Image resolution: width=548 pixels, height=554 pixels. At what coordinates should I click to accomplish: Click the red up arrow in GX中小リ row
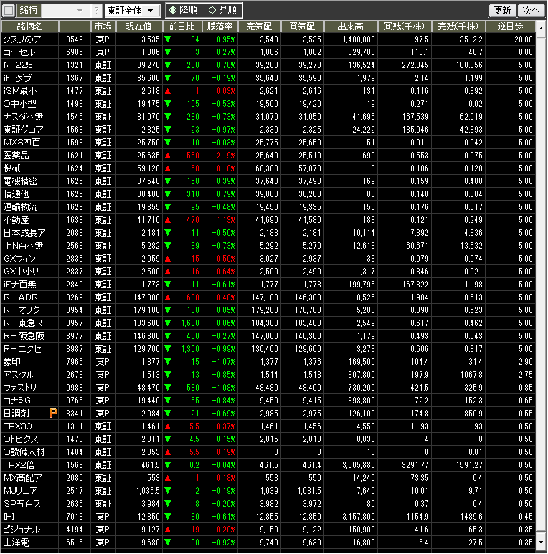point(168,272)
